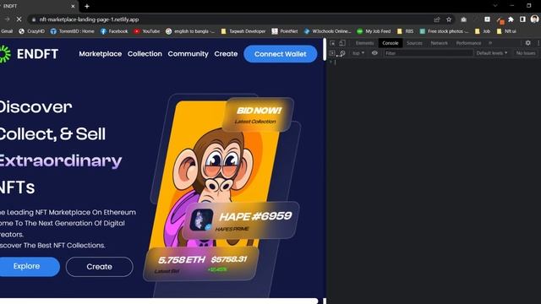
Task: Click the outlined Create button in hero
Action: pos(100,267)
